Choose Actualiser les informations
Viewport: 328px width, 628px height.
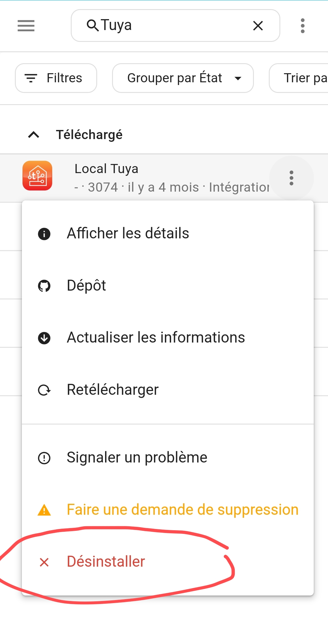click(156, 338)
